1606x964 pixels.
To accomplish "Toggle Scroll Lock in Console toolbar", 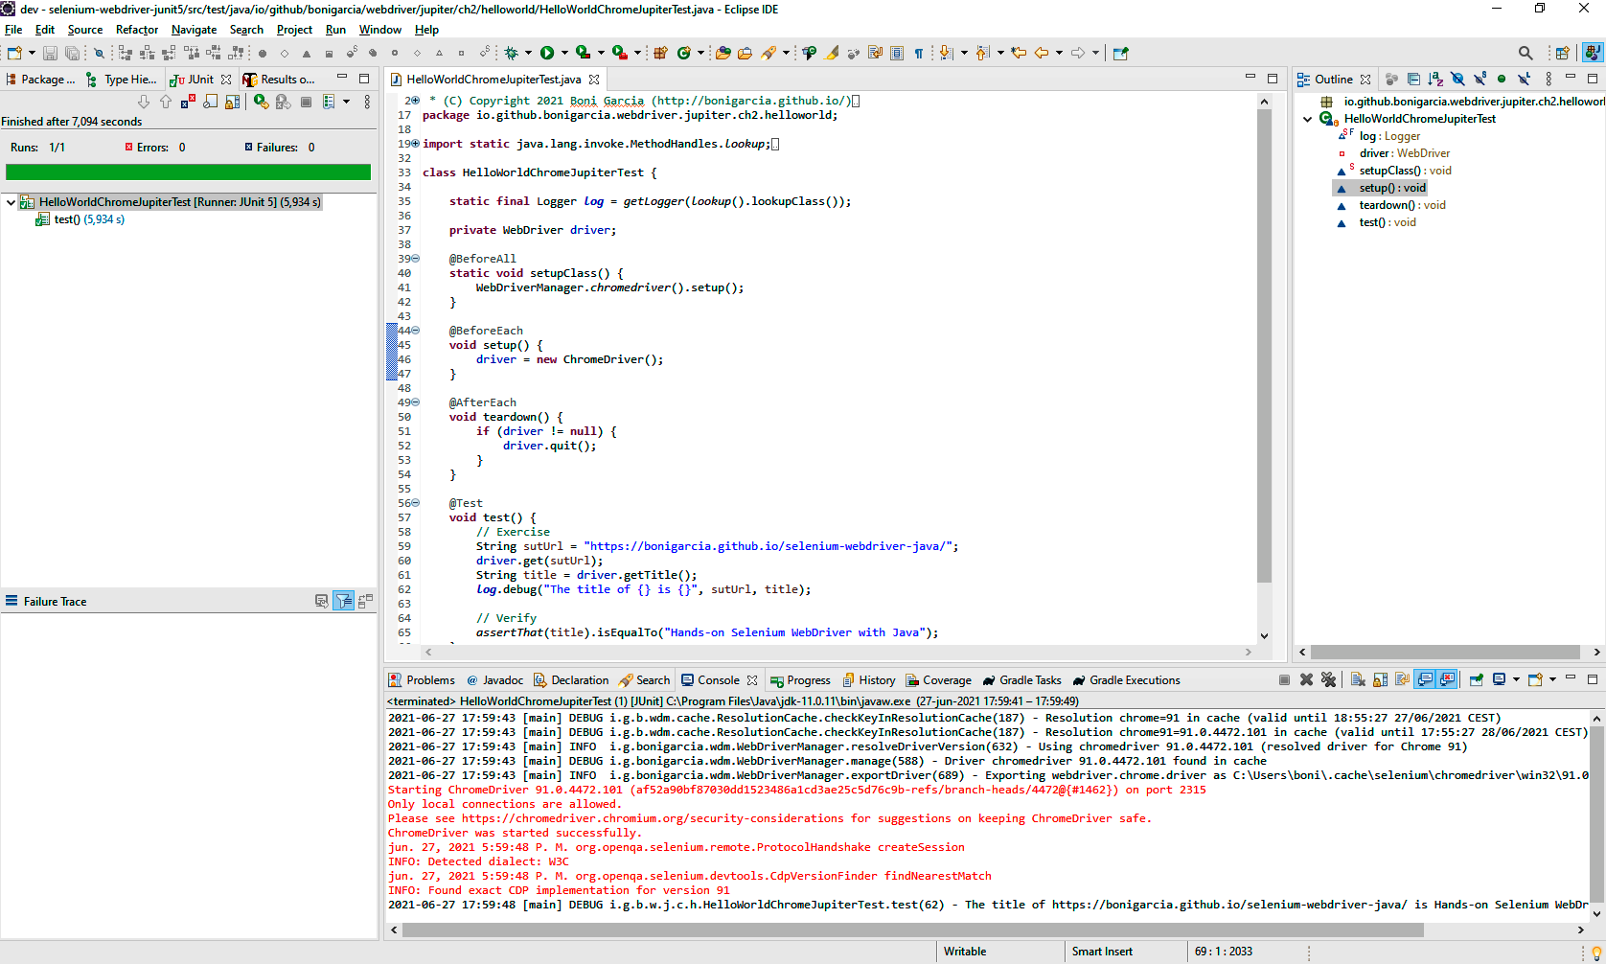I will click(x=1380, y=680).
